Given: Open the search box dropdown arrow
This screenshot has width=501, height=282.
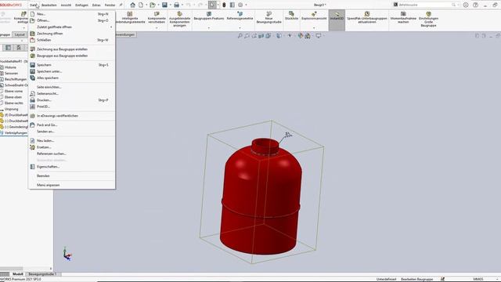Looking at the screenshot, I should pyautogui.click(x=458, y=5).
